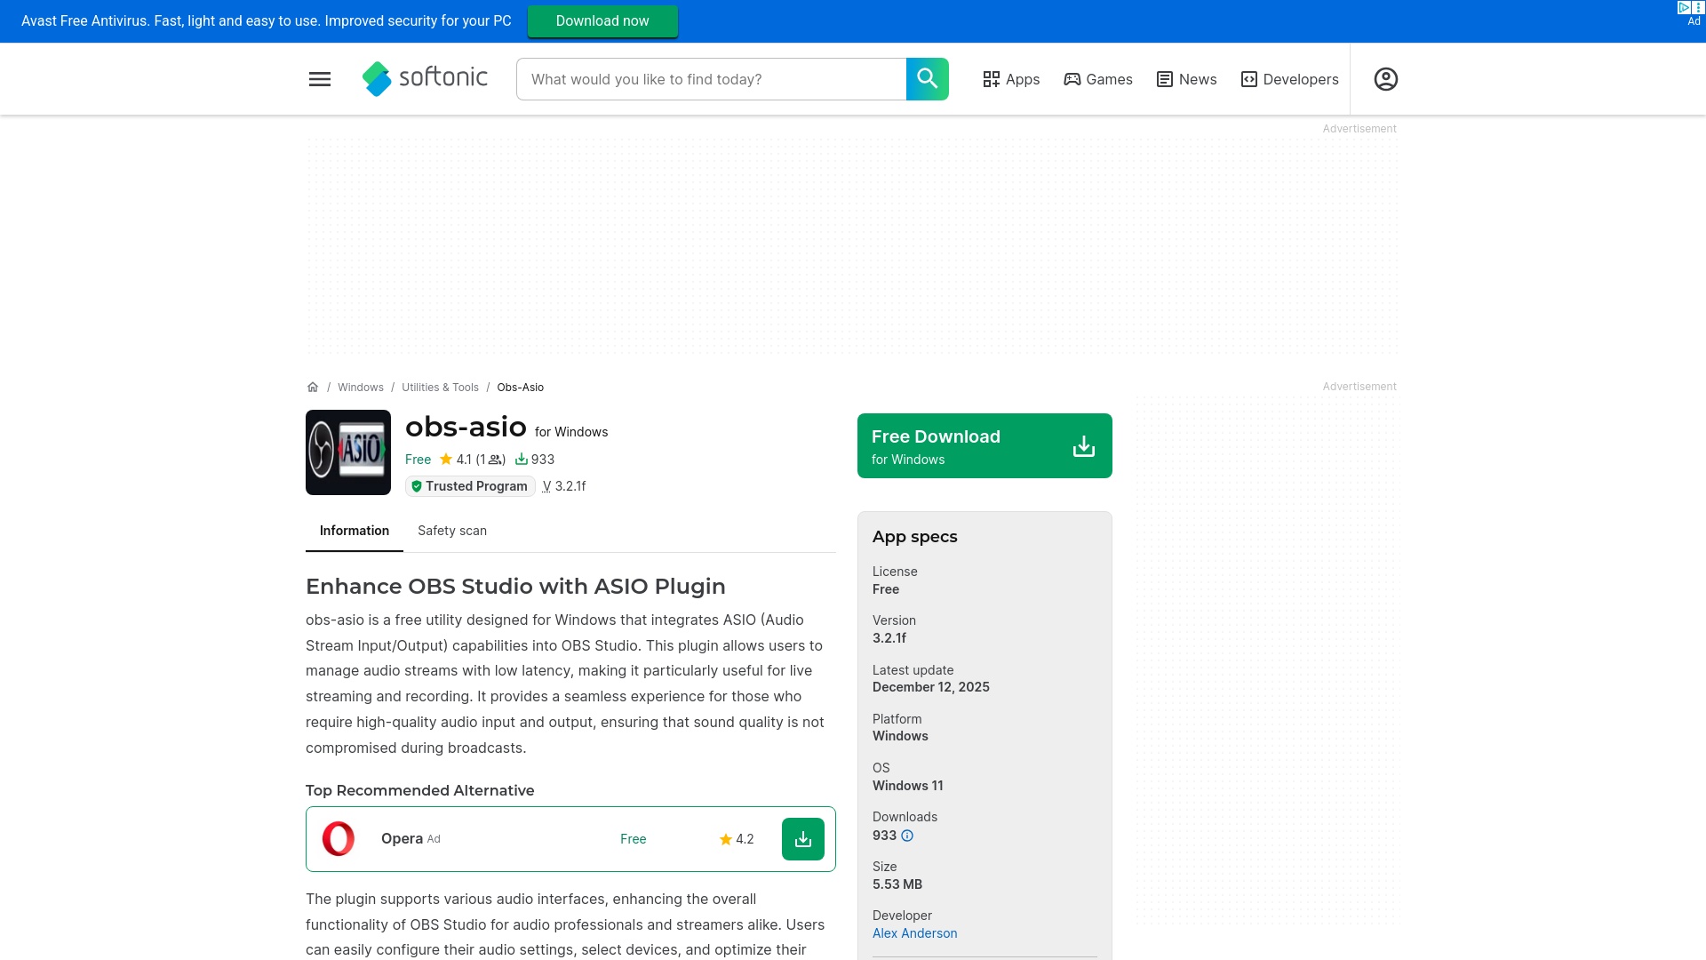The width and height of the screenshot is (1706, 960).
Task: Open the hamburger menu
Action: pyautogui.click(x=320, y=79)
